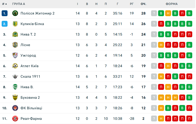Click the Нива Т. 2 team logo

coord(15,34)
